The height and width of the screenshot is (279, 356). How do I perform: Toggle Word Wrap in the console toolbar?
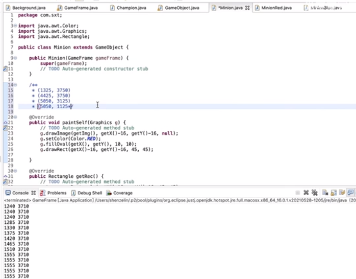coord(342,193)
